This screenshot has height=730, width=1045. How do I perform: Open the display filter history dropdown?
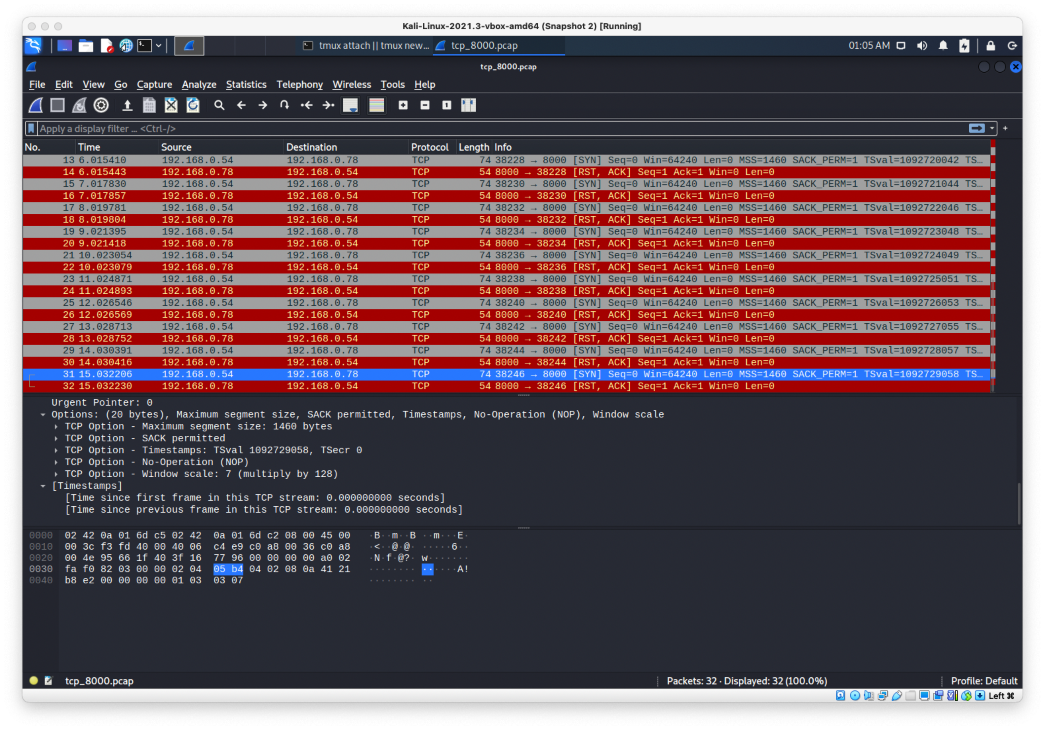click(992, 129)
